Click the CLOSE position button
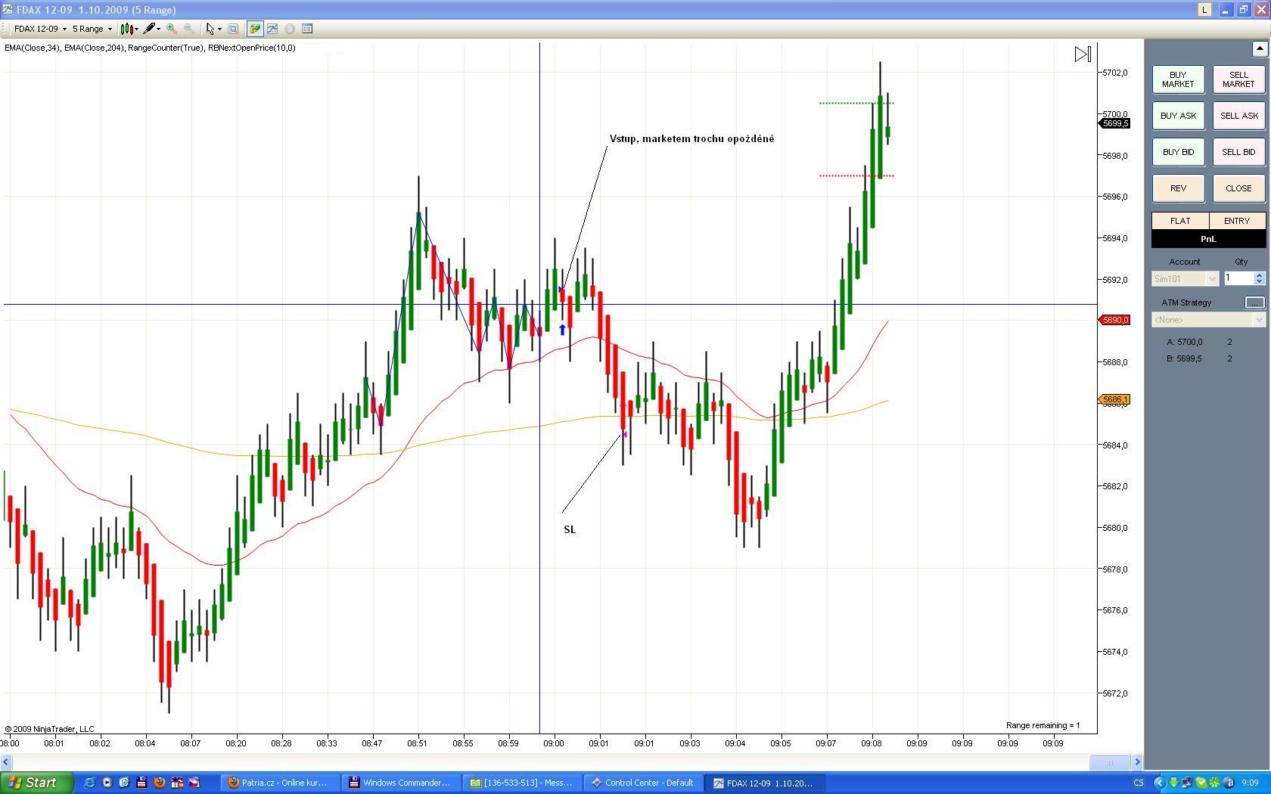 pyautogui.click(x=1238, y=188)
